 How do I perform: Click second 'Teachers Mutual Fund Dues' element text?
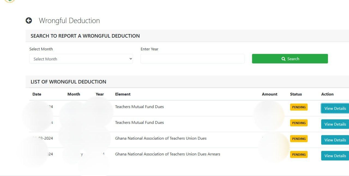pyautogui.click(x=139, y=123)
